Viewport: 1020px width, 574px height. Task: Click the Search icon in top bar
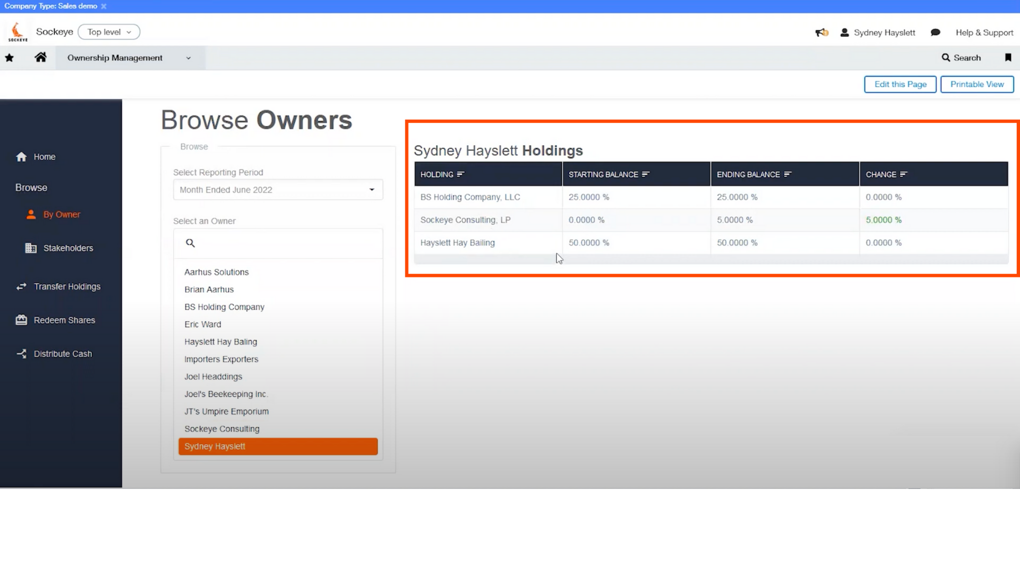pos(946,57)
